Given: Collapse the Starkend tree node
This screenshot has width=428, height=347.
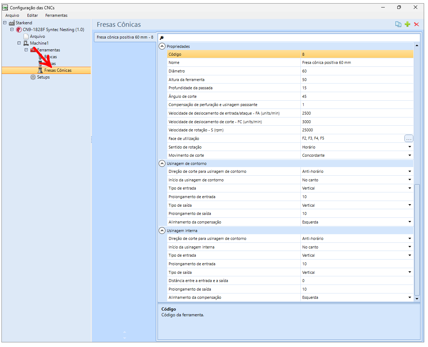Looking at the screenshot, I should point(5,22).
